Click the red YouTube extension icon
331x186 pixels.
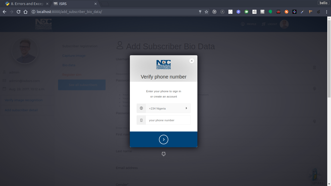278,12
